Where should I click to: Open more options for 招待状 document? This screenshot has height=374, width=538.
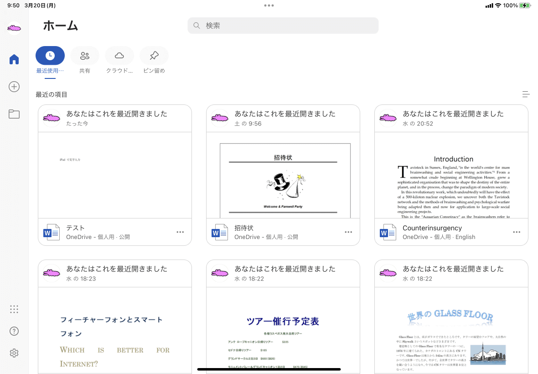tap(348, 232)
